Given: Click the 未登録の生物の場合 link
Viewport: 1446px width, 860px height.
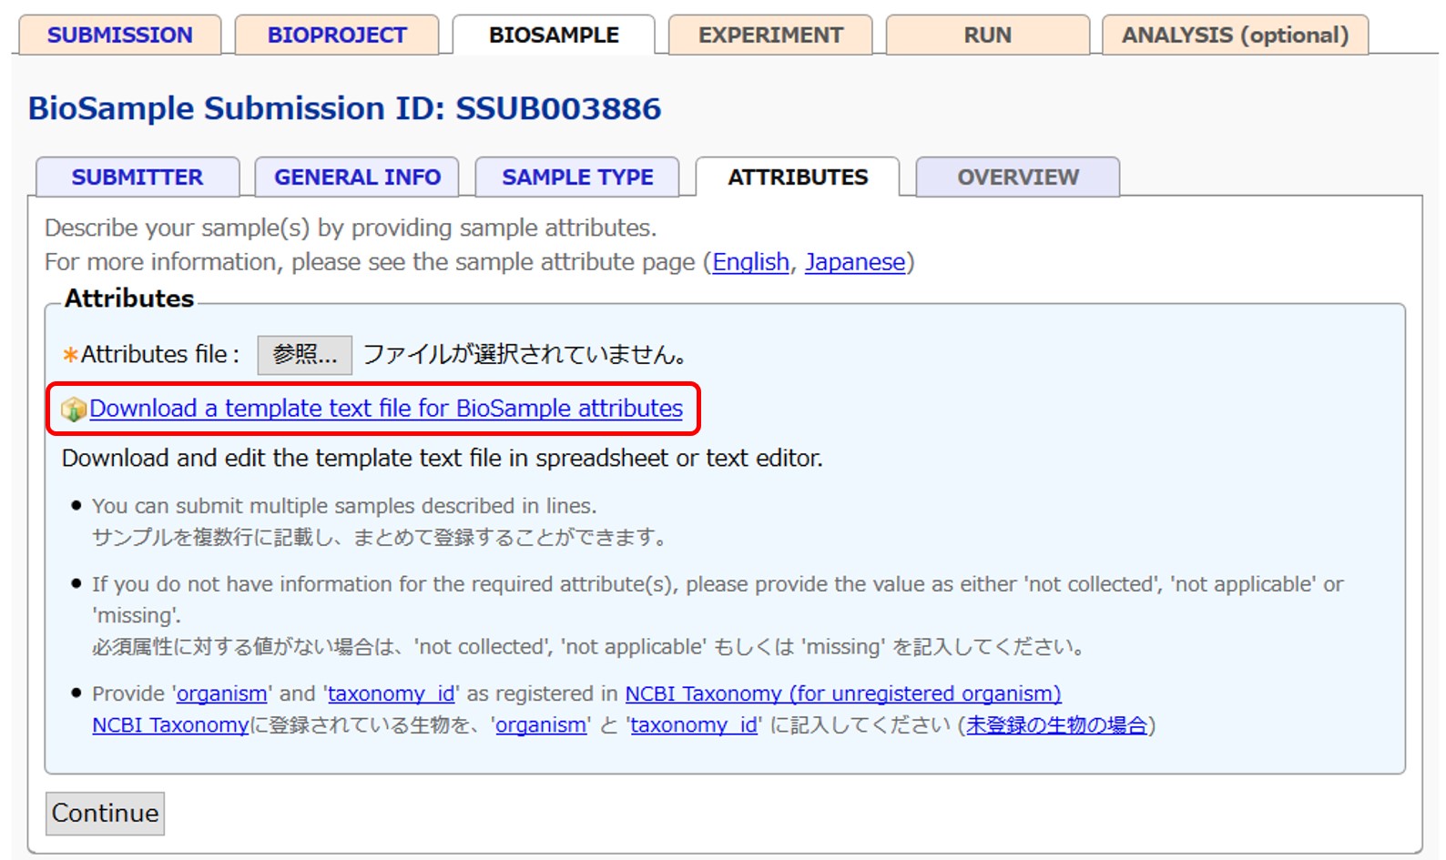Looking at the screenshot, I should coord(1056,725).
